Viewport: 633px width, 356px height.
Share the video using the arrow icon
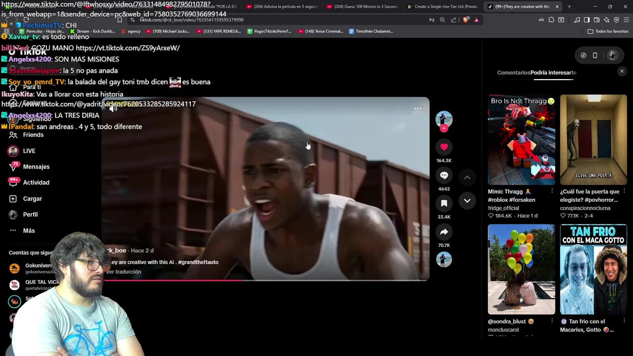444,232
